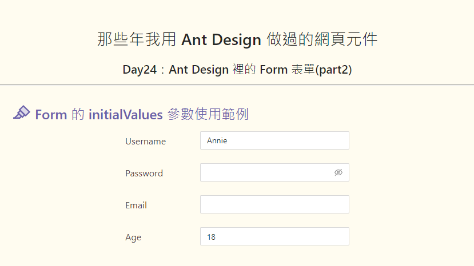Click the Password field label
The image size is (474, 266).
(144, 174)
